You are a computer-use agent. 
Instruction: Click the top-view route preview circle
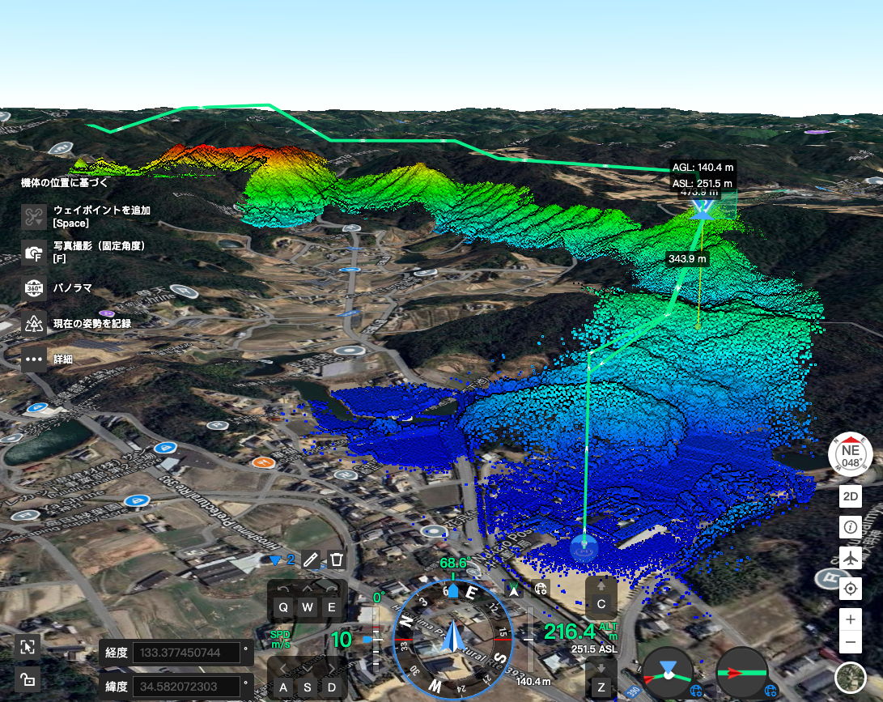(x=668, y=673)
